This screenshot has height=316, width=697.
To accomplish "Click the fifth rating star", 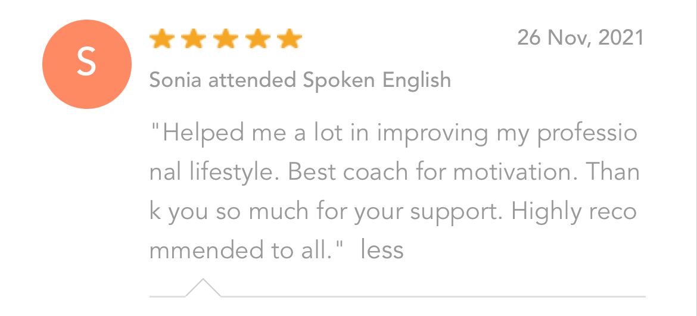I will [x=290, y=39].
